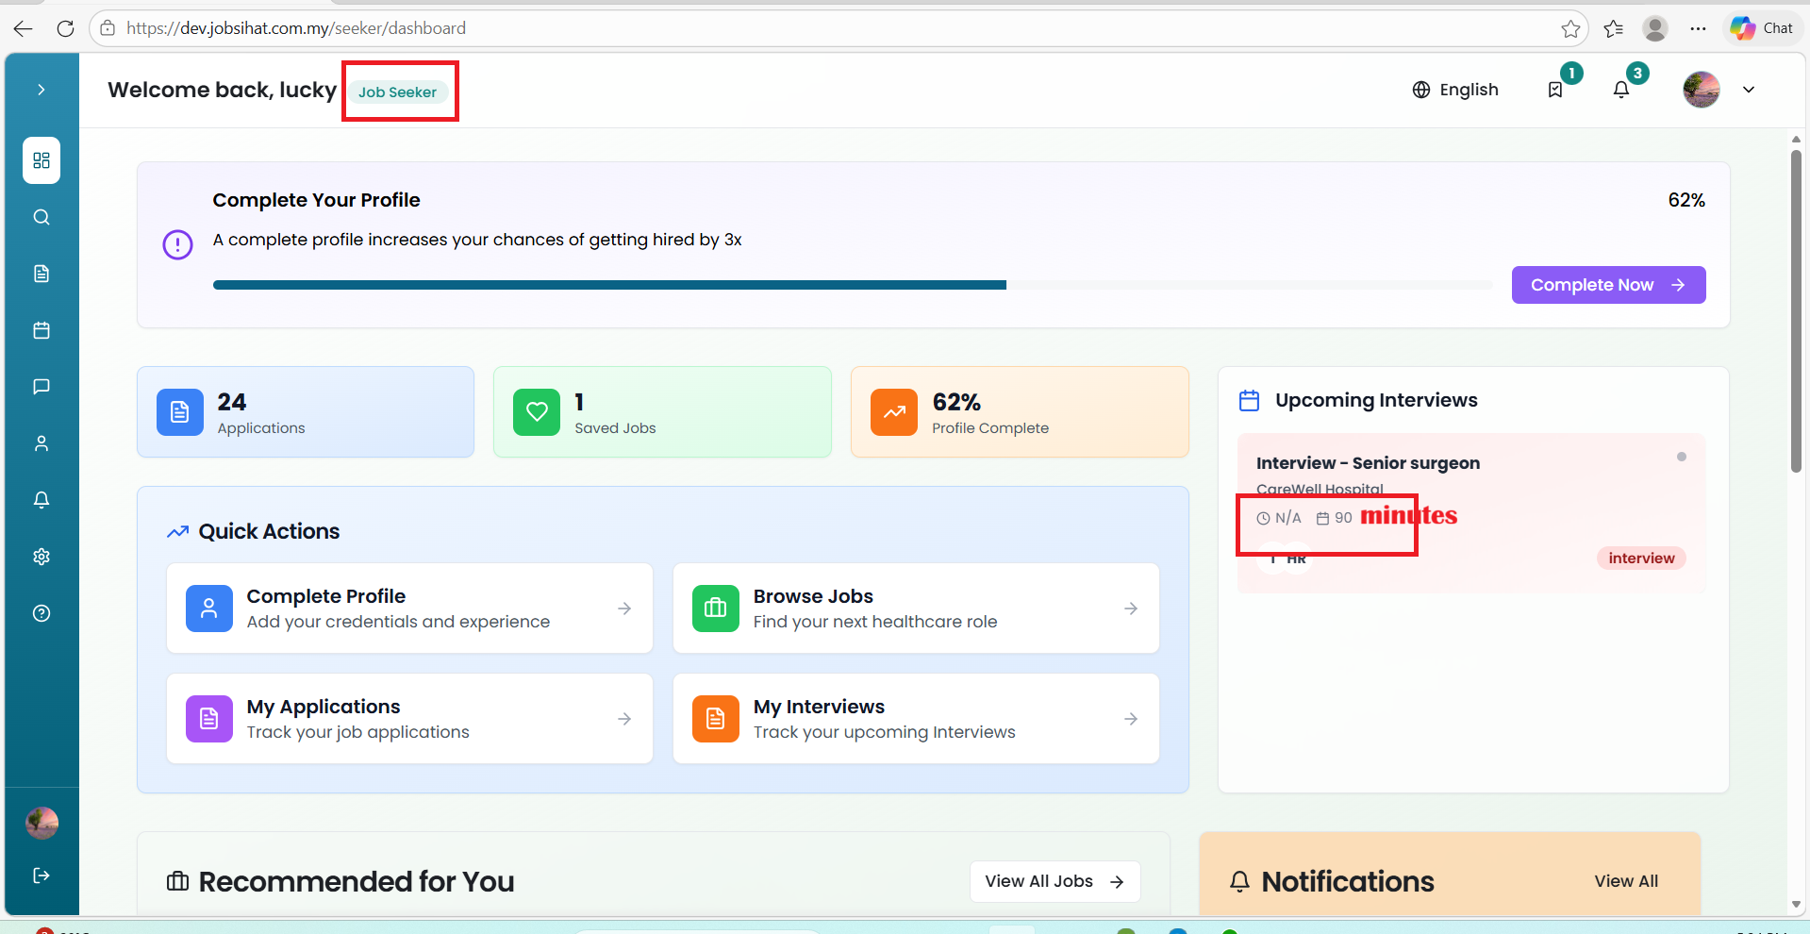Open the messages chat bubble sidebar icon
This screenshot has height=934, width=1810.
pyautogui.click(x=42, y=387)
